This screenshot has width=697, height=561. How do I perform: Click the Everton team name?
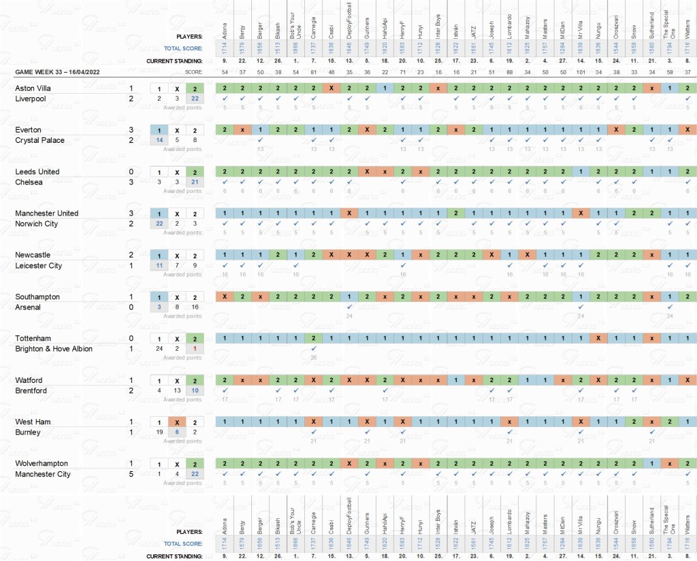tap(30, 130)
